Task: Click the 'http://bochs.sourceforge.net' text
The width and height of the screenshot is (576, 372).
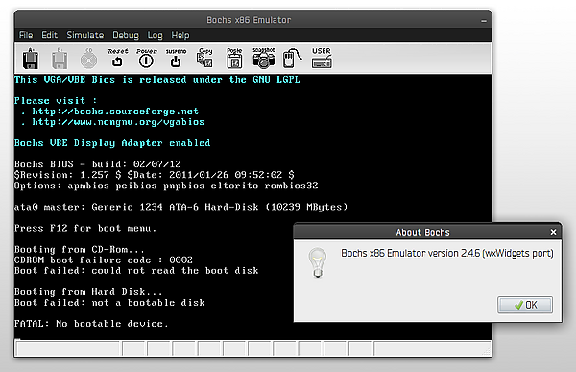Action: [x=115, y=112]
